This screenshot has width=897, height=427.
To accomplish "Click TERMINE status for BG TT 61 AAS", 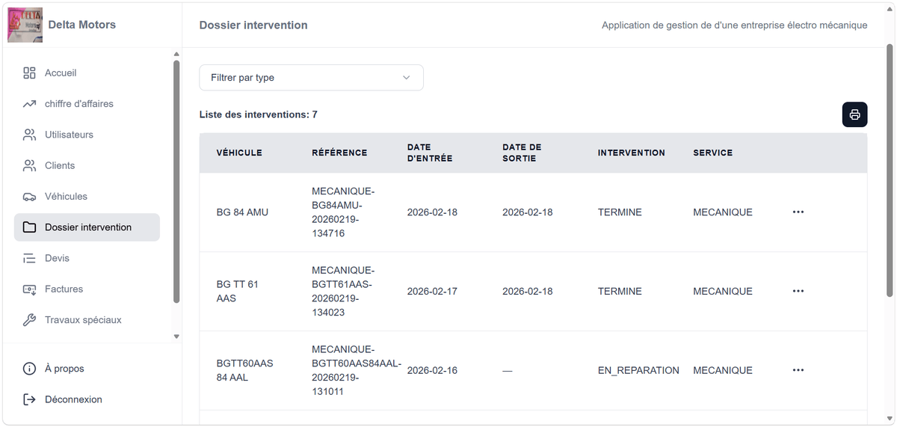I will 620,291.
